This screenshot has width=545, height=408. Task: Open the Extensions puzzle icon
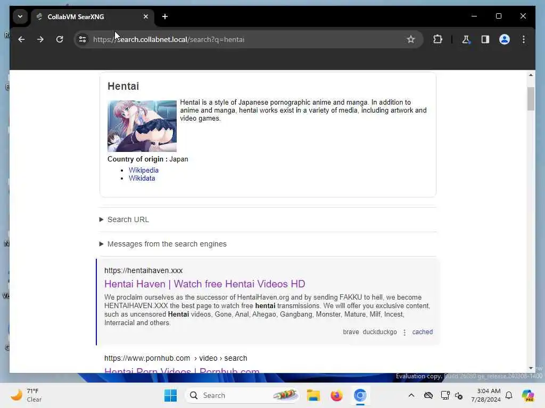click(437, 39)
